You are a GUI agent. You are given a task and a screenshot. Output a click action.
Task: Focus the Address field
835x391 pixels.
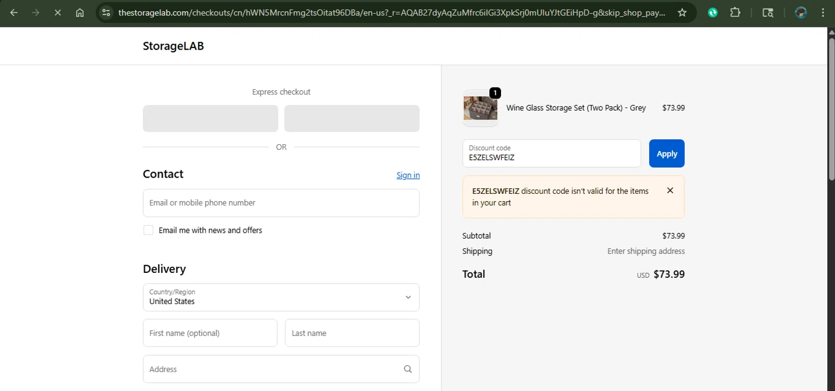tap(281, 369)
